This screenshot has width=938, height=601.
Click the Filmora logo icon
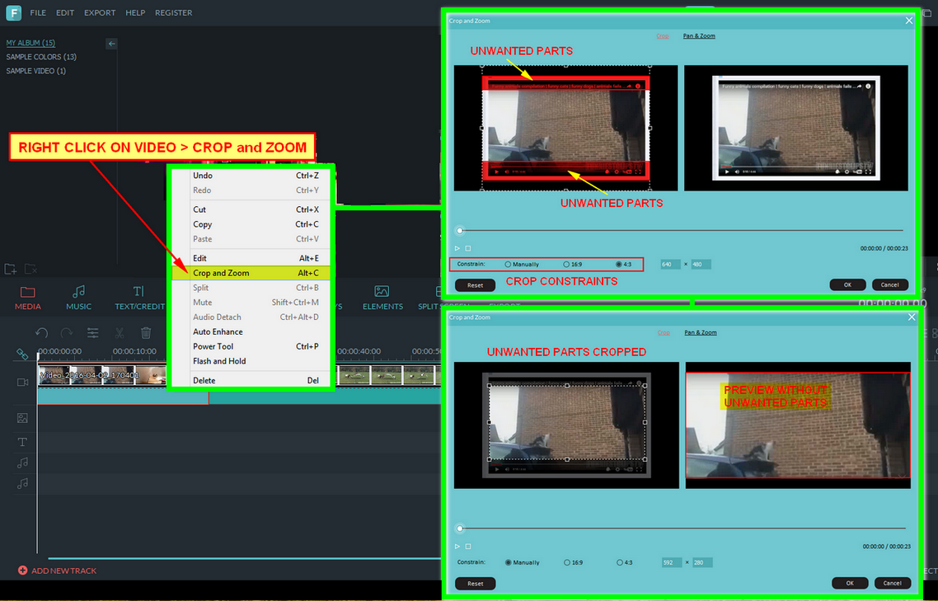click(x=13, y=12)
